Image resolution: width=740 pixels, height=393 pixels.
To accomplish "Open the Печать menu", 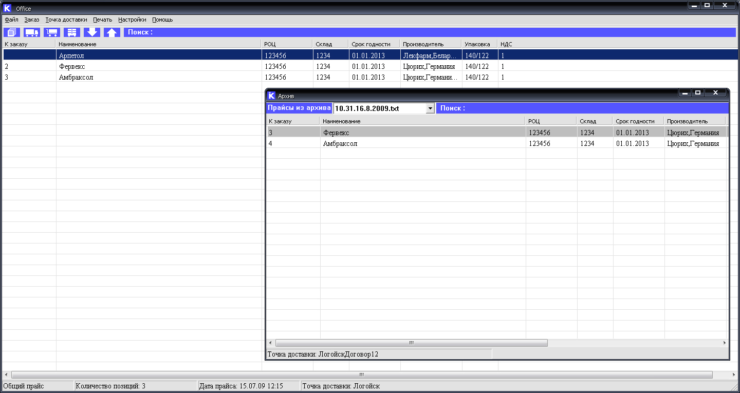I will click(x=103, y=20).
